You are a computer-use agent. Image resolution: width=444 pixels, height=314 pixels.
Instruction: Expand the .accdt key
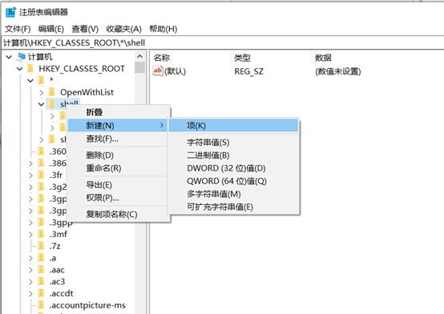coord(30,294)
